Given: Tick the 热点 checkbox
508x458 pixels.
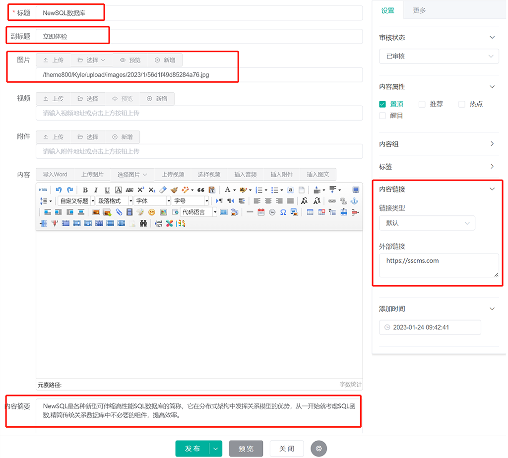Looking at the screenshot, I should (462, 104).
